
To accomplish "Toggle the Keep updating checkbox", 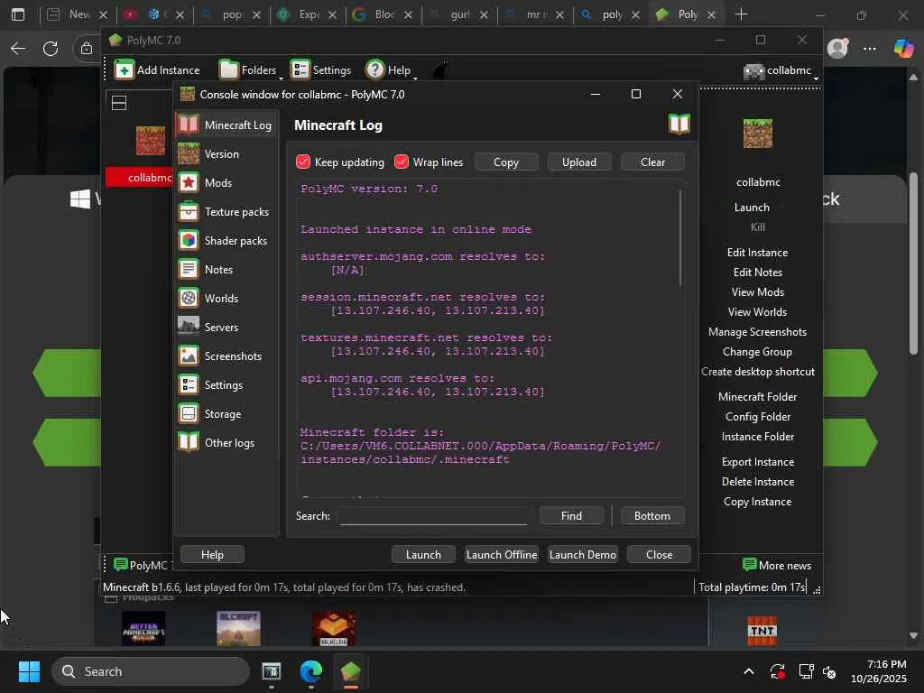I will [x=303, y=162].
